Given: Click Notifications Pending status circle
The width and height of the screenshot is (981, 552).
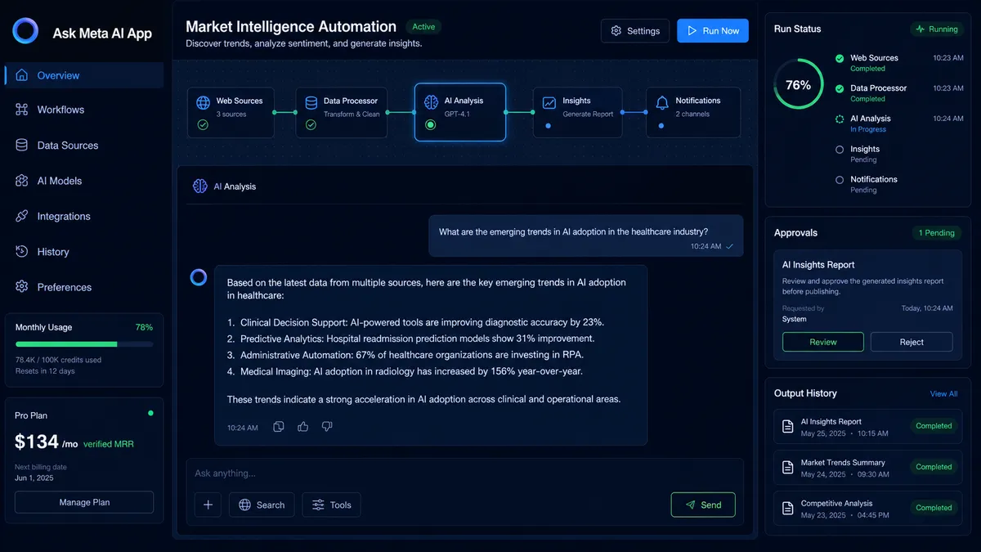Looking at the screenshot, I should (840, 179).
